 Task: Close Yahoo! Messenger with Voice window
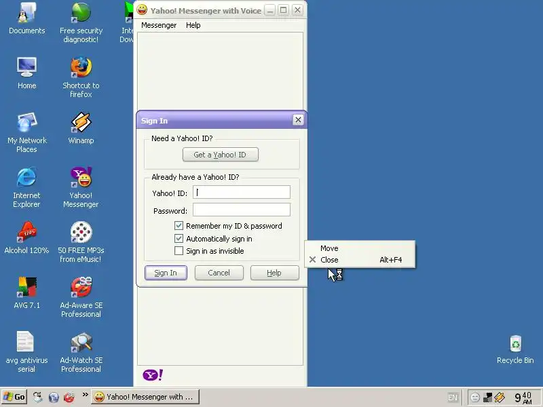pos(297,10)
